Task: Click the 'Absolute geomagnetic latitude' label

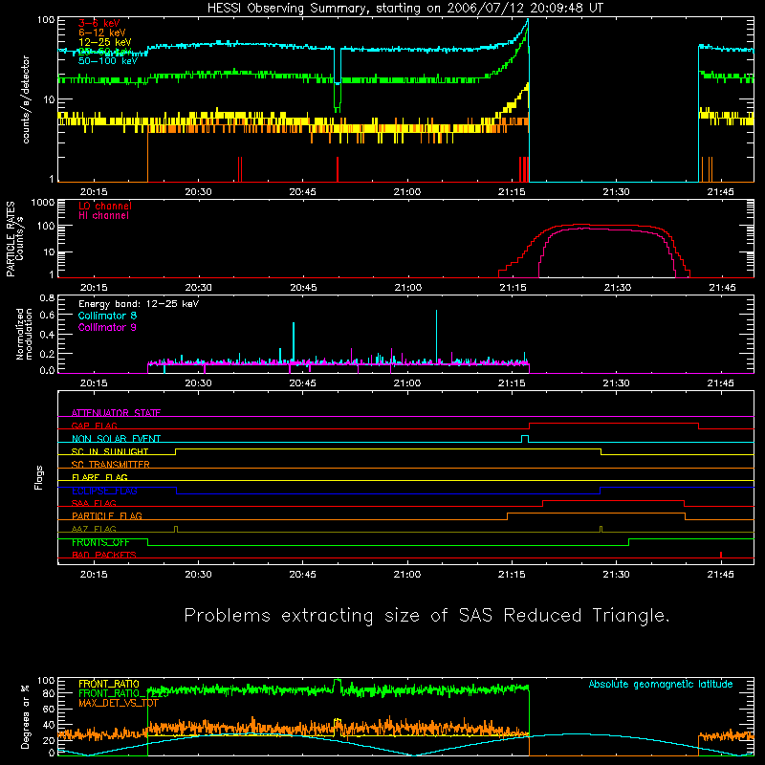Action: point(661,685)
